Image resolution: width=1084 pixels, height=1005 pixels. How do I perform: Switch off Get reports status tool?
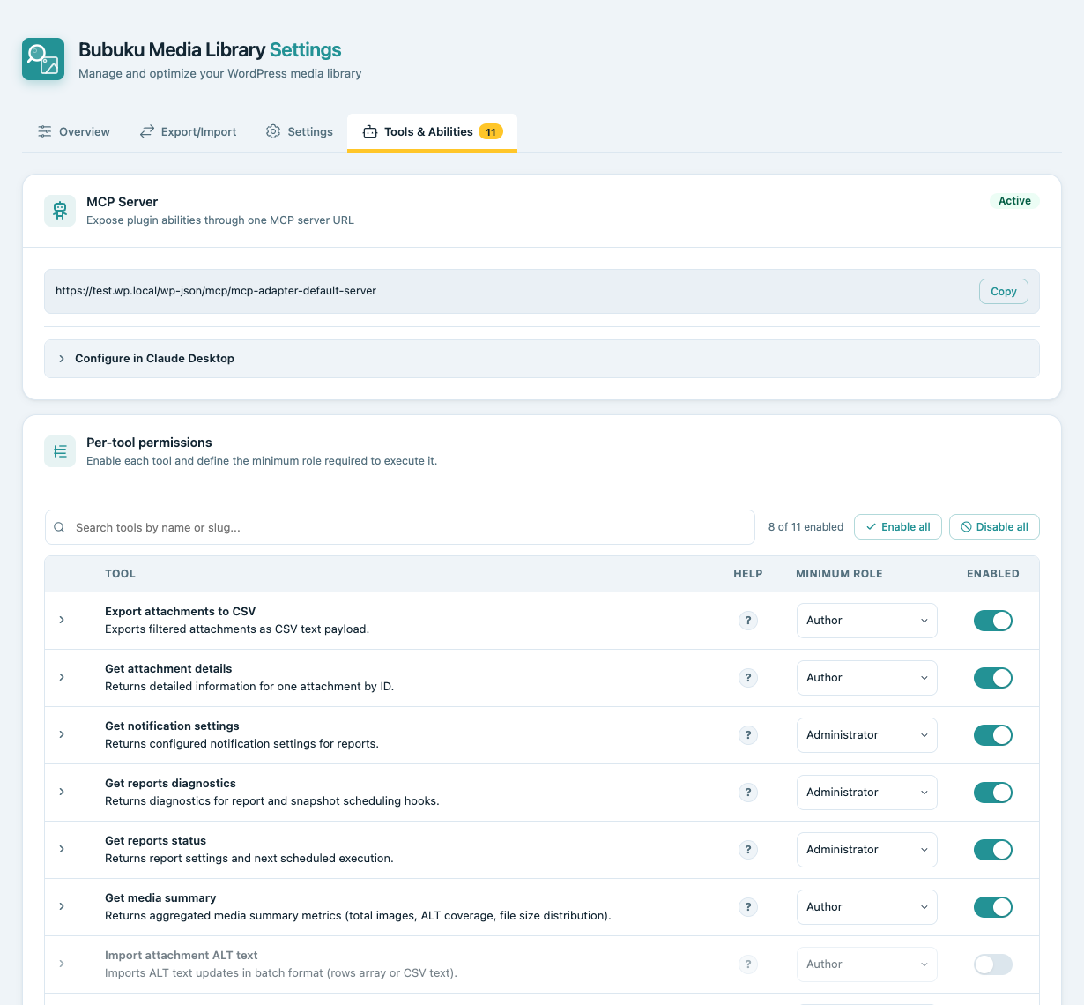coord(993,850)
